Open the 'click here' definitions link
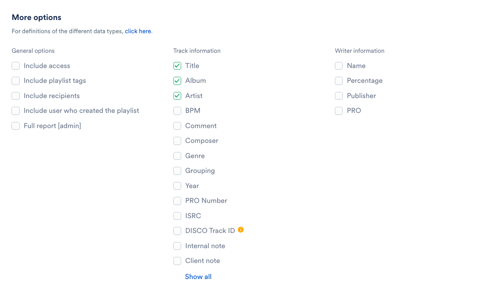482x293 pixels. (138, 31)
